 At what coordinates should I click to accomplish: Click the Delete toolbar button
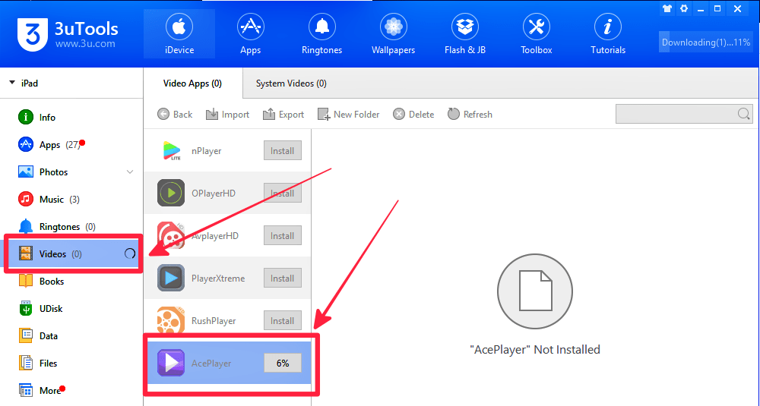click(413, 114)
